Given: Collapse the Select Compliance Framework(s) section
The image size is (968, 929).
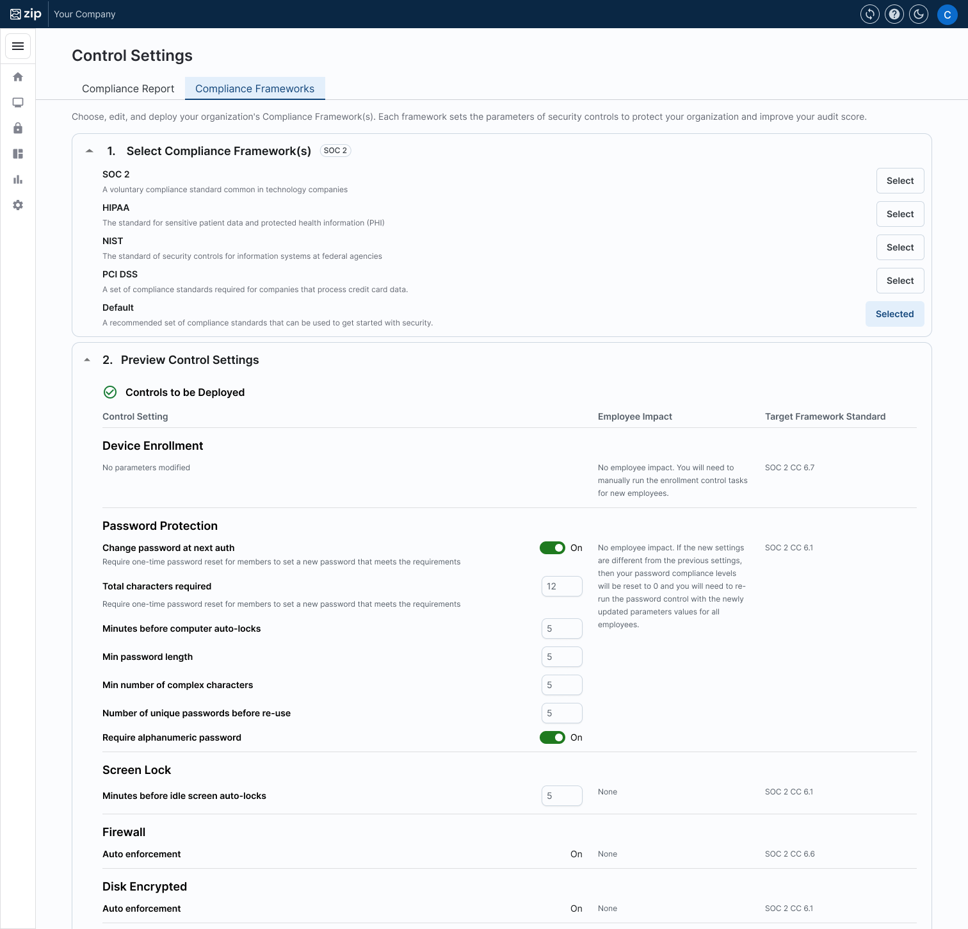Looking at the screenshot, I should point(90,151).
